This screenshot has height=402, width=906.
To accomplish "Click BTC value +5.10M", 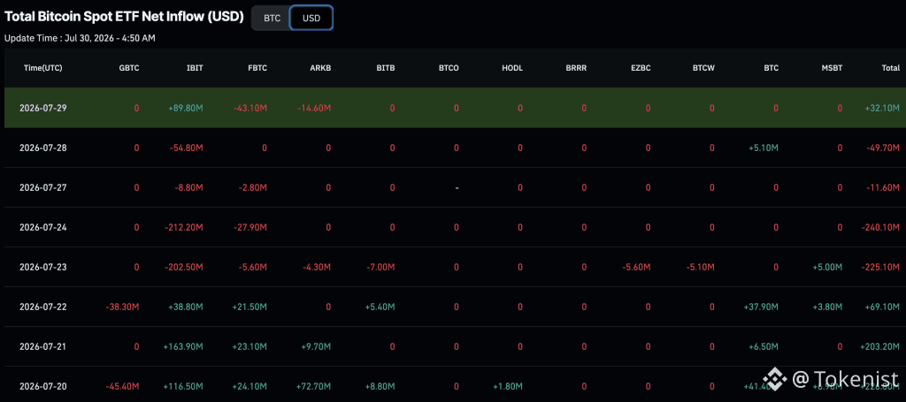I will tap(764, 148).
